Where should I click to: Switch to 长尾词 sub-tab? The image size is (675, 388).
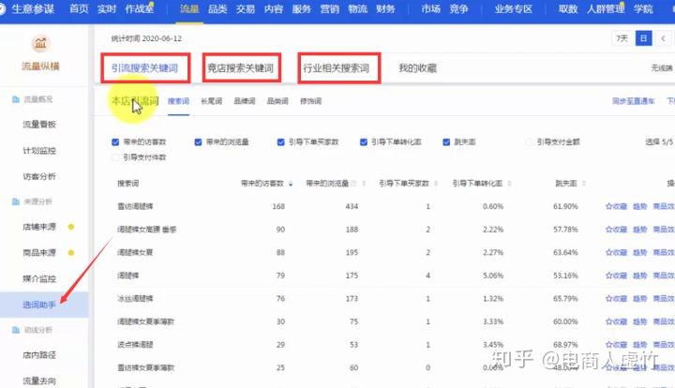coord(211,101)
